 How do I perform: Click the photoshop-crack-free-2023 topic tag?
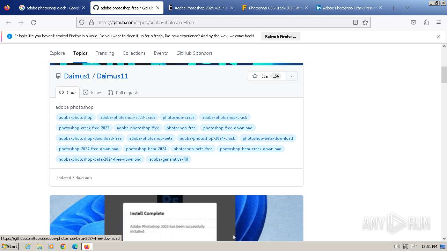pyautogui.click(x=84, y=128)
